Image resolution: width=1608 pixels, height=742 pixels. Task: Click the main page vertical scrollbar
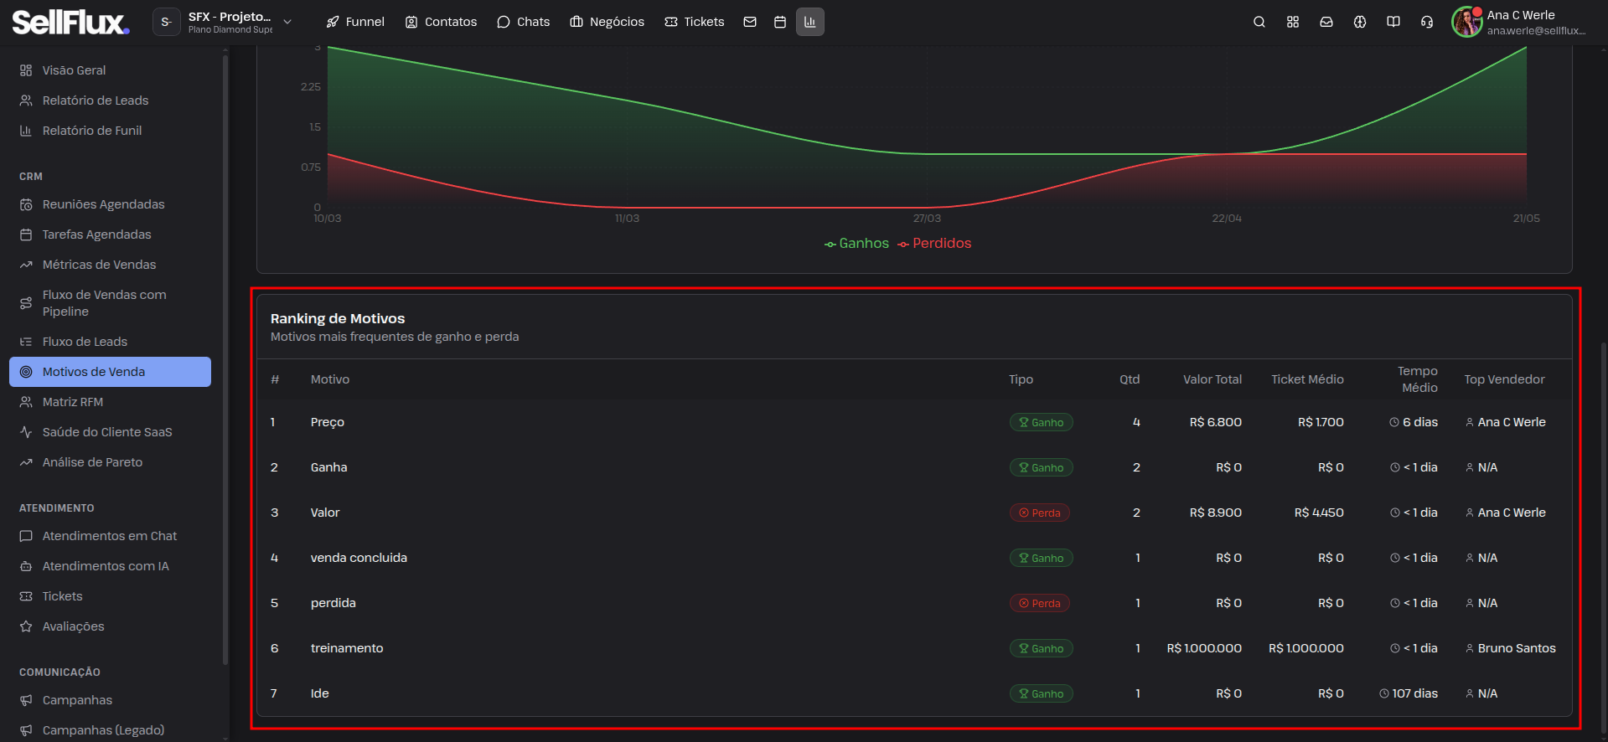tap(1604, 536)
